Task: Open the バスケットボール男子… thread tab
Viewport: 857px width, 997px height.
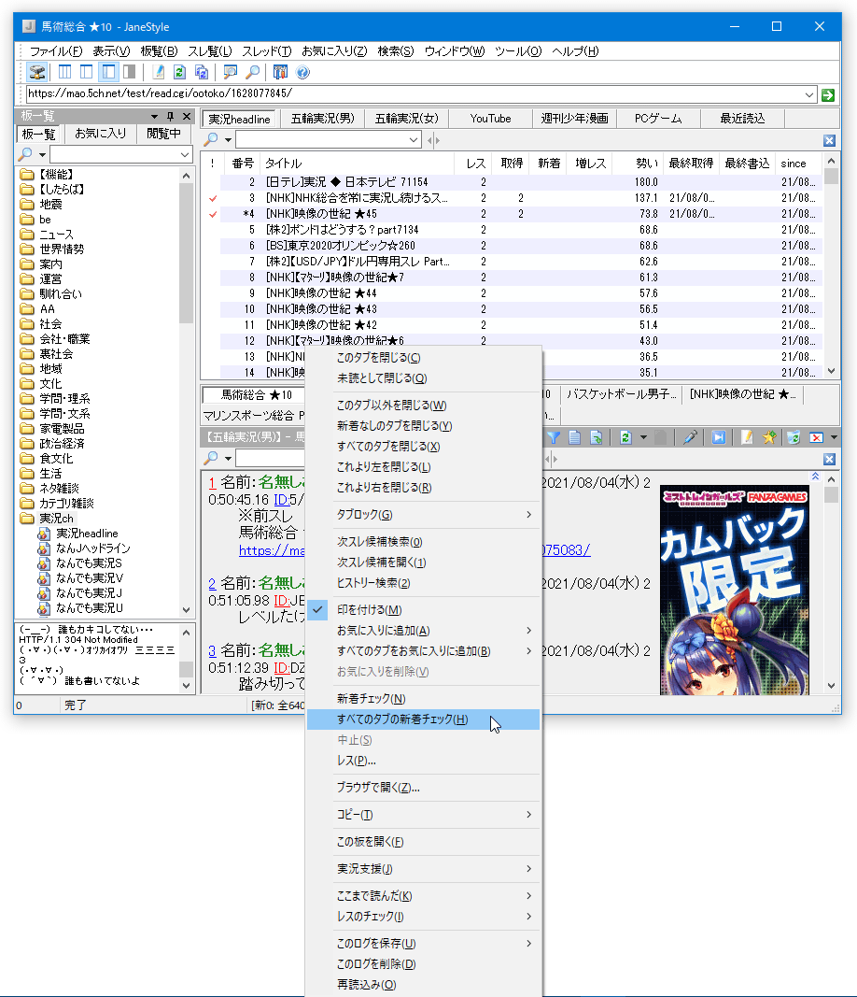Action: 622,395
